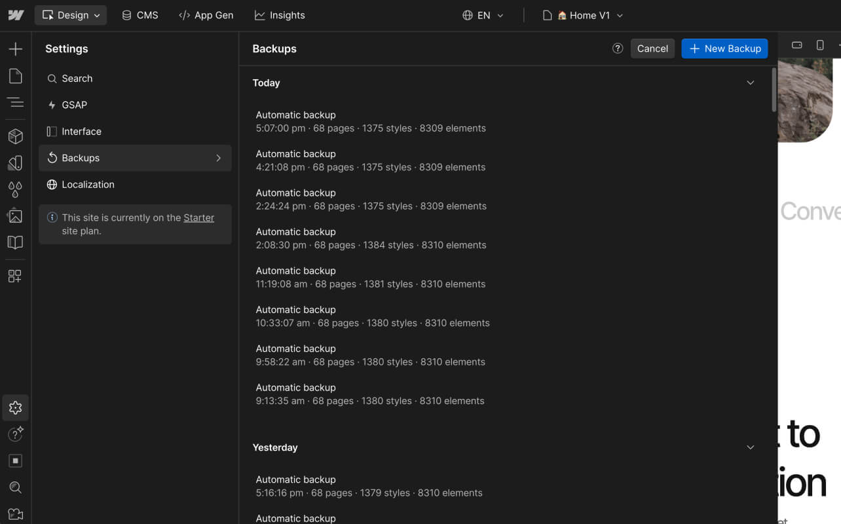841x524 pixels.
Task: Open the Variables panel
Action: pos(15,189)
